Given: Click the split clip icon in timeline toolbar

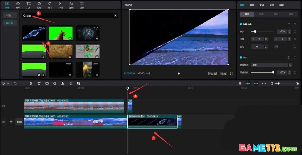Looking at the screenshot, I should coord(31,83).
